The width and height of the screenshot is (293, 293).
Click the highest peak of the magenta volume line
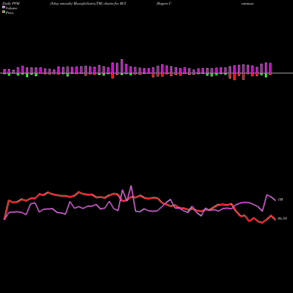pyautogui.click(x=131, y=186)
